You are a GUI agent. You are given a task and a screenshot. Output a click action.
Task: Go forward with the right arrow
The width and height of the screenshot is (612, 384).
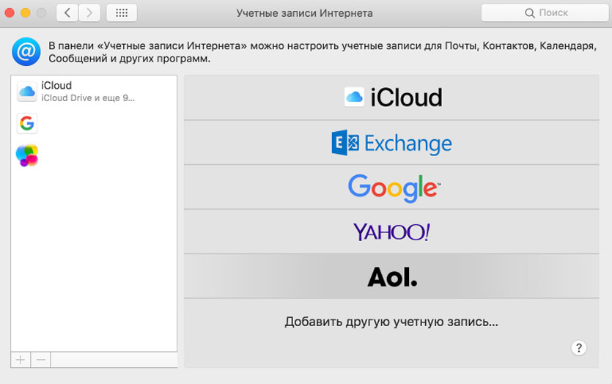tap(89, 13)
